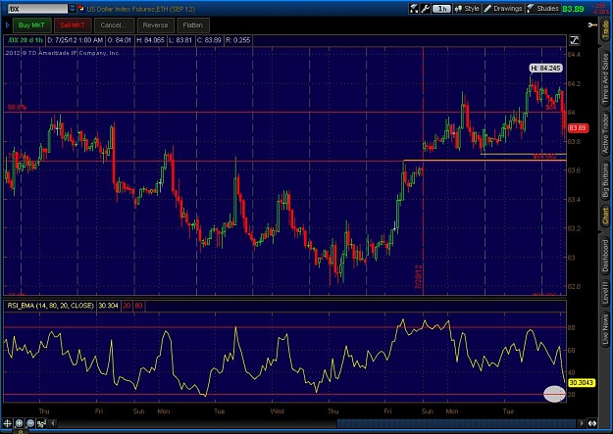
Task: Expand the symbol dropdown arrow
Action: tap(73, 9)
